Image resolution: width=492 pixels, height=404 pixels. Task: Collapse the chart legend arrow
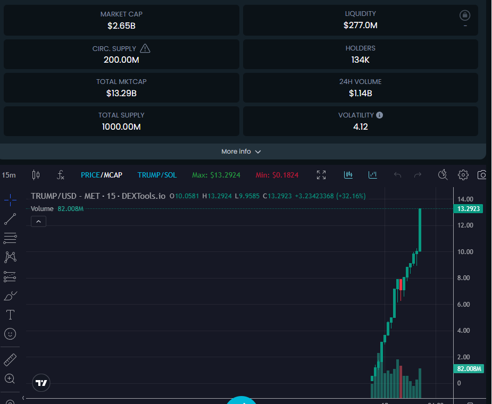[x=39, y=222]
